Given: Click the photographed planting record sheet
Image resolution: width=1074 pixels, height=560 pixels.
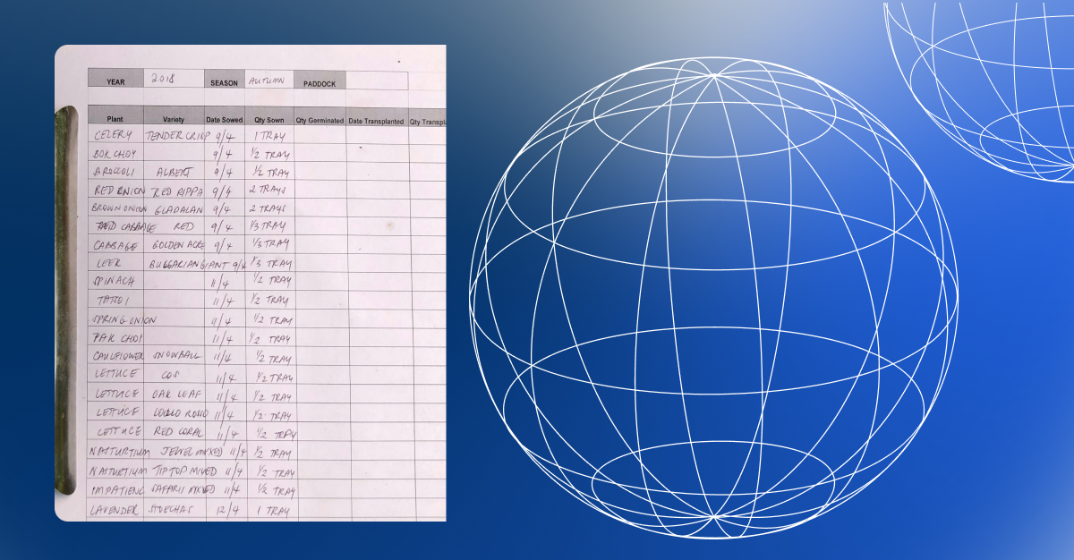Looking at the screenshot, I should tap(251, 283).
